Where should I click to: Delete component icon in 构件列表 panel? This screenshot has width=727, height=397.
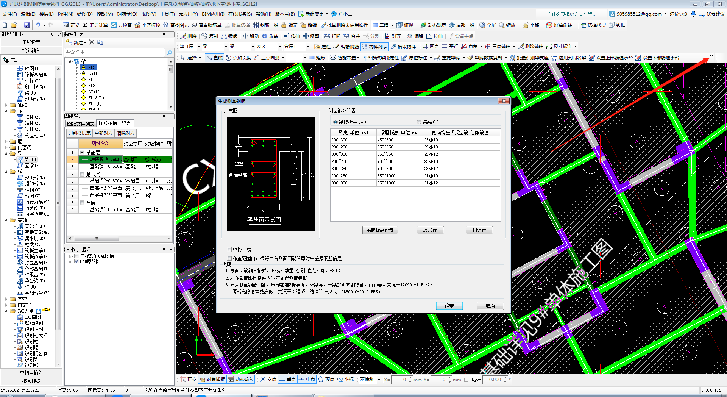(x=91, y=42)
